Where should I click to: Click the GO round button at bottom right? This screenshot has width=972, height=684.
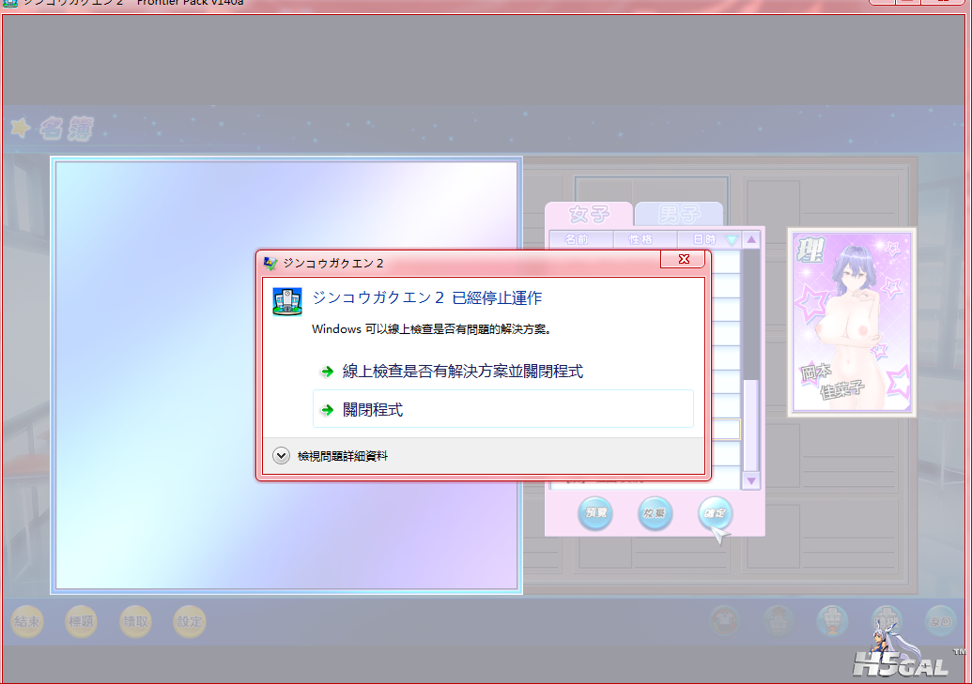tap(940, 620)
